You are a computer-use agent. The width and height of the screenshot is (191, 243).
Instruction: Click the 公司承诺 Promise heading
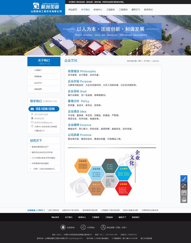(x=80, y=135)
